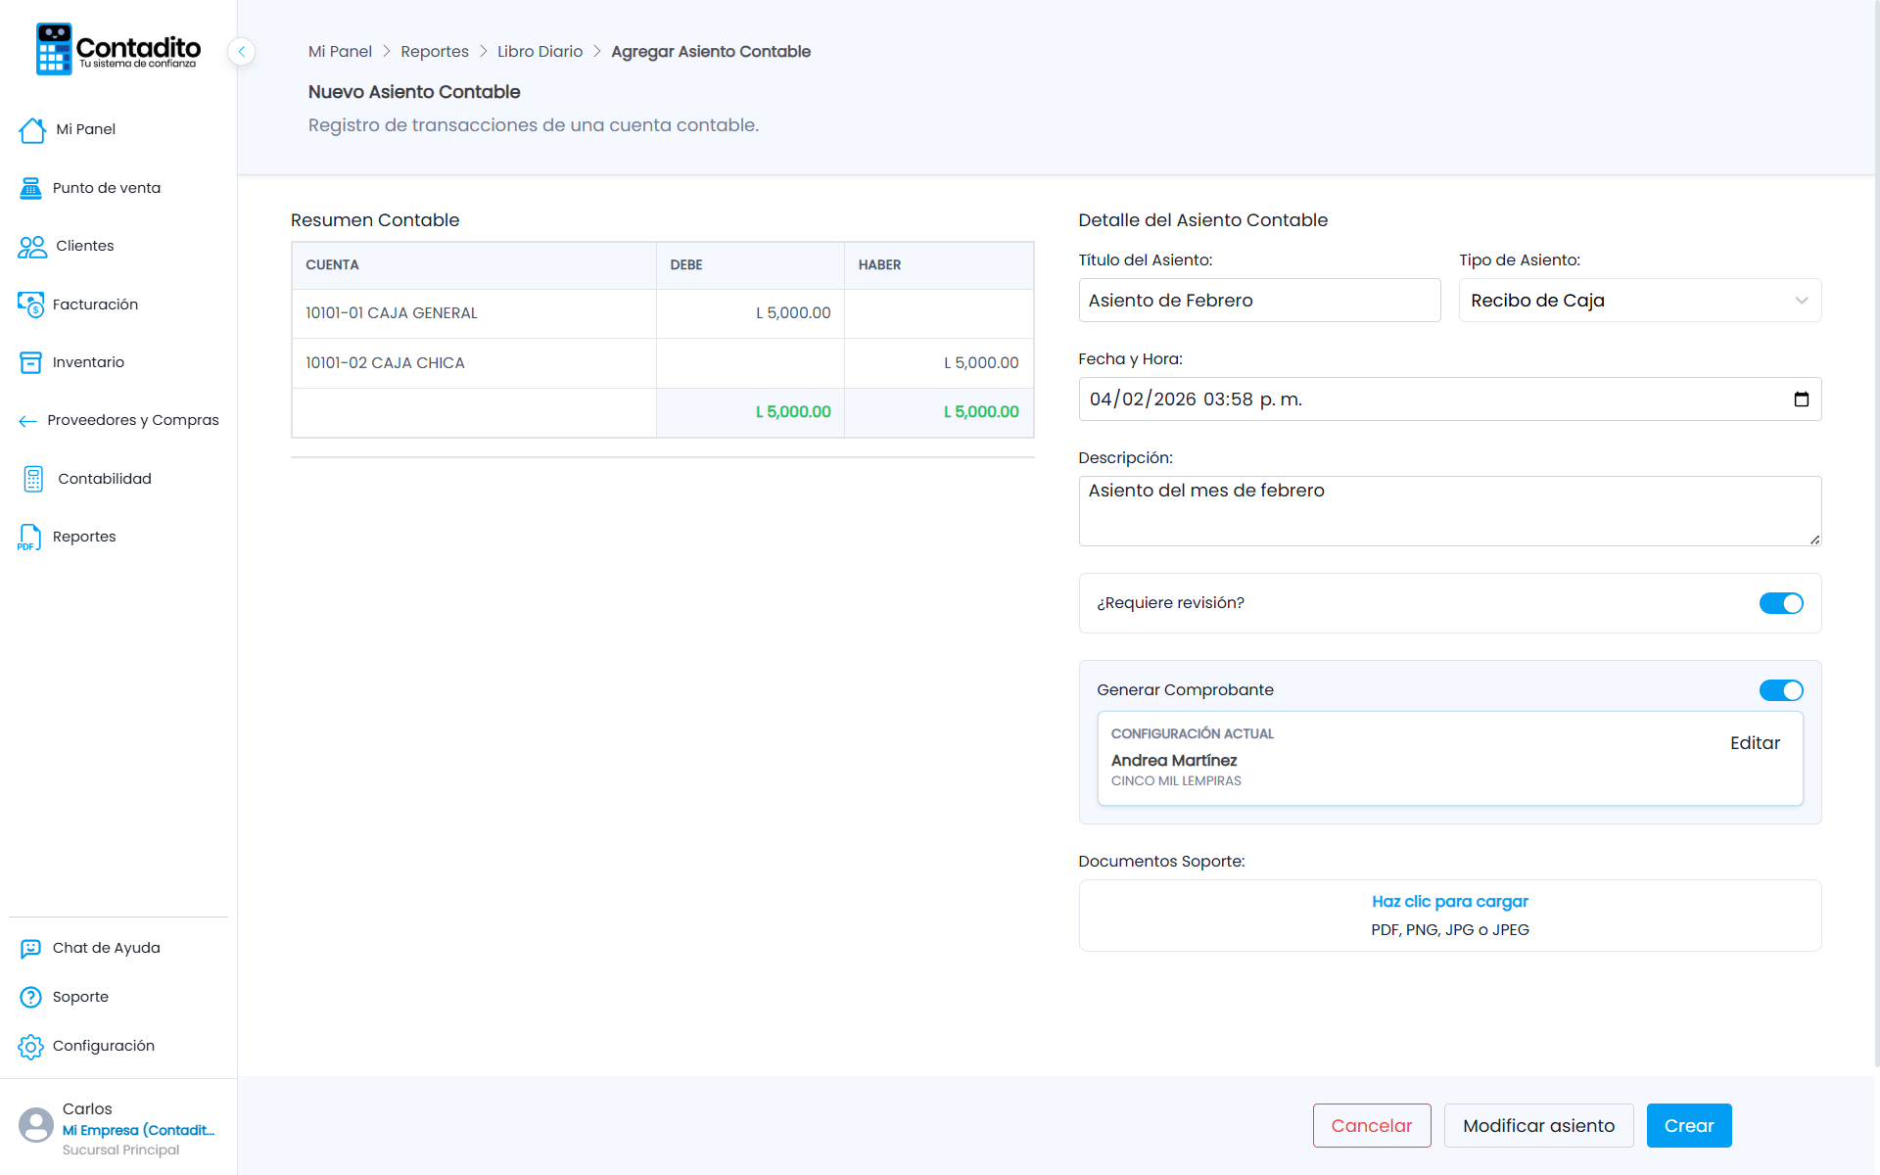This screenshot has height=1175, width=1880.
Task: Disable the ¿Requiere revisión? switch
Action: coord(1780,603)
